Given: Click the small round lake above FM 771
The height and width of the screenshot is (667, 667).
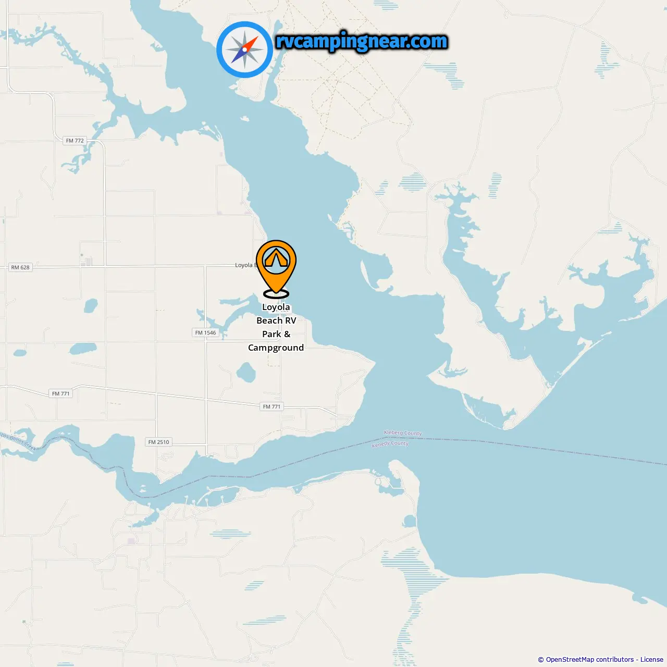Looking at the screenshot, I should 246,372.
